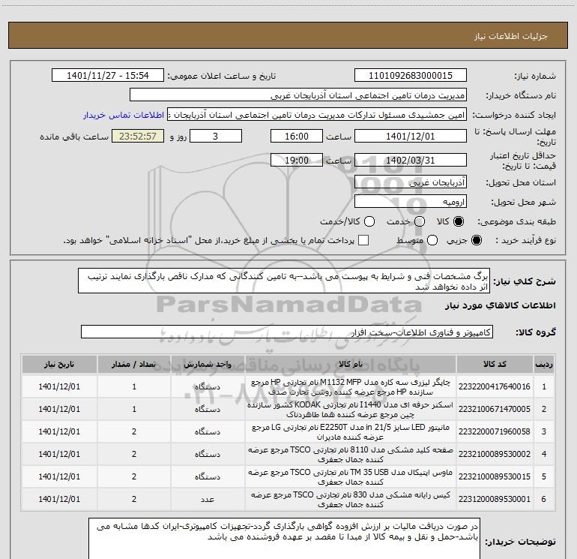Click the تاریخ نیاز column header

(x=59, y=365)
